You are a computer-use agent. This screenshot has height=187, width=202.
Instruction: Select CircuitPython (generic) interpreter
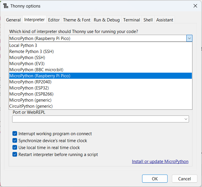coord(100,106)
